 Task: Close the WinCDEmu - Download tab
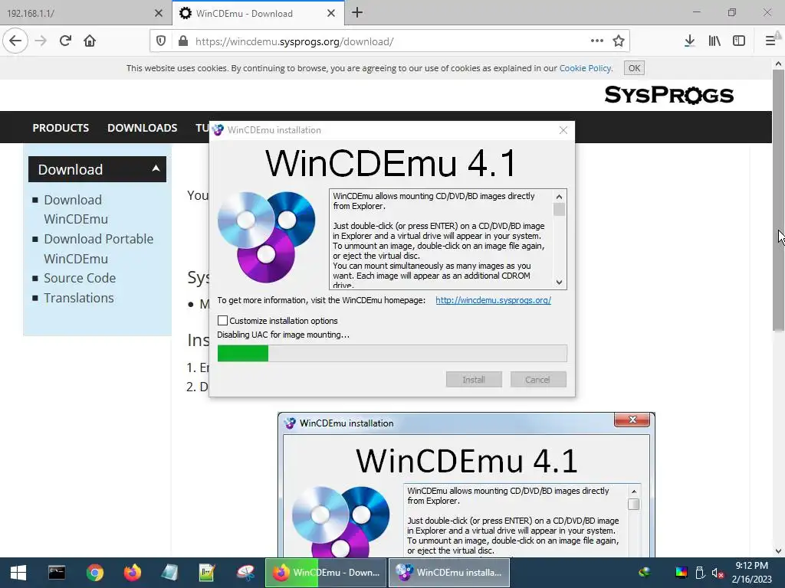click(331, 14)
